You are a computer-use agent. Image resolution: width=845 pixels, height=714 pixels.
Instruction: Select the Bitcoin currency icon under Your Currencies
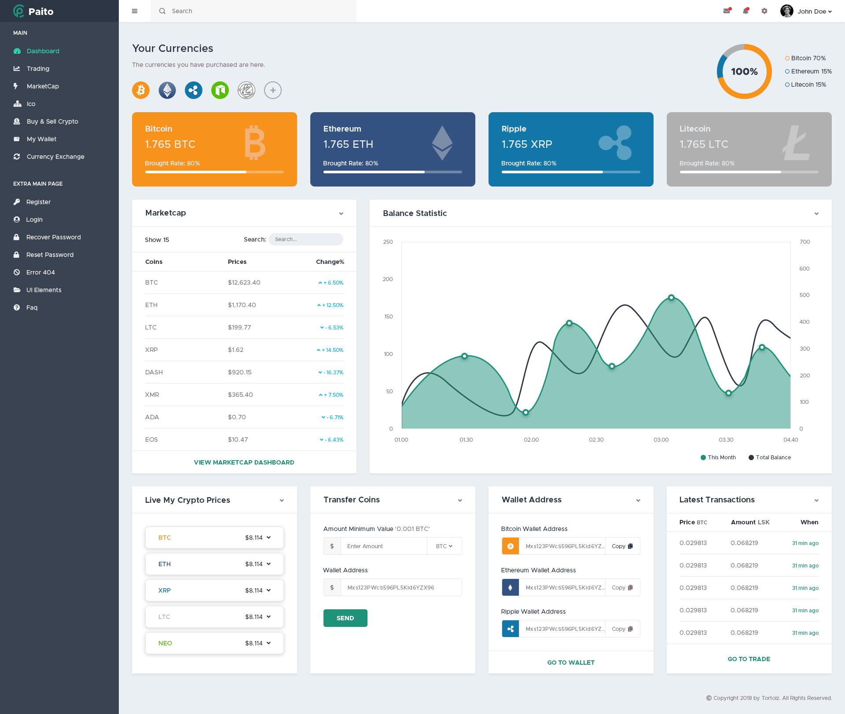click(141, 90)
